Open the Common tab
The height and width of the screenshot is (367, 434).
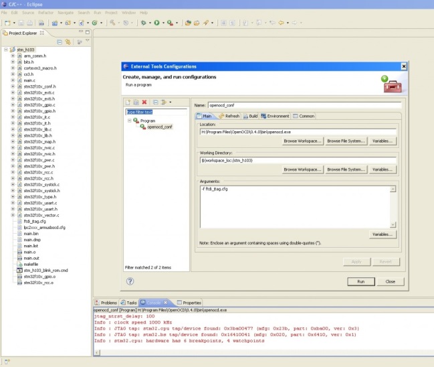point(305,116)
